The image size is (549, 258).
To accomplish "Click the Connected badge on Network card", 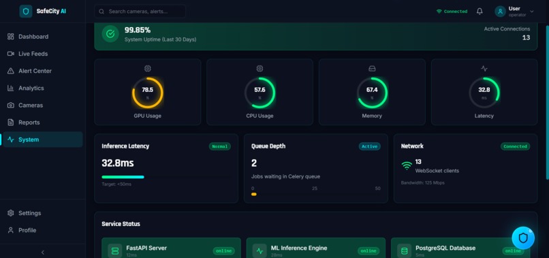I will click(x=515, y=146).
